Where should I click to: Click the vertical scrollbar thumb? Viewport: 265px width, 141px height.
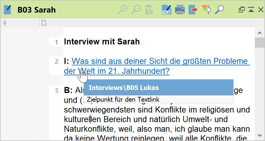[260, 43]
